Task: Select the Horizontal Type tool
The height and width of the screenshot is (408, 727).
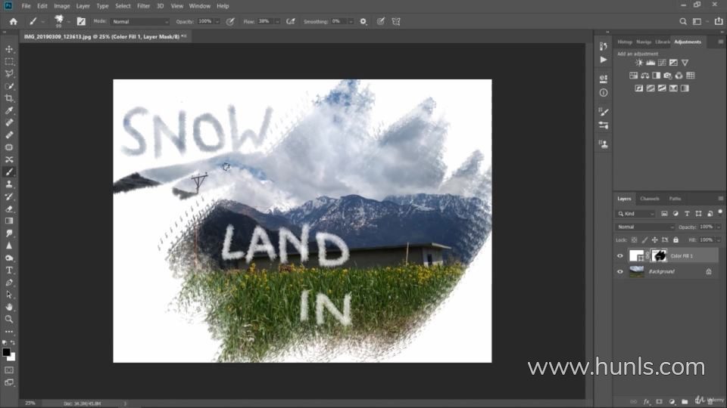Action: click(9, 270)
